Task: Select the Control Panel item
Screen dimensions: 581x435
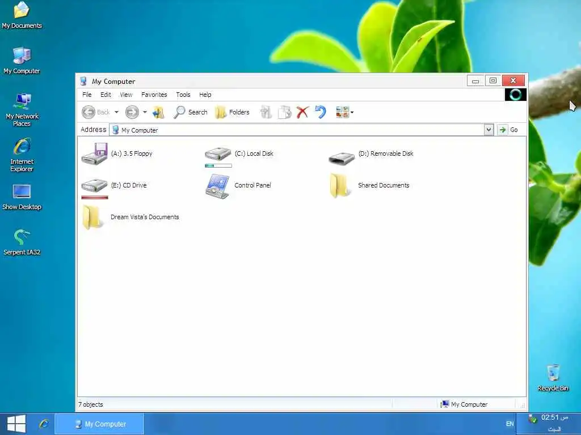Action: point(238,186)
